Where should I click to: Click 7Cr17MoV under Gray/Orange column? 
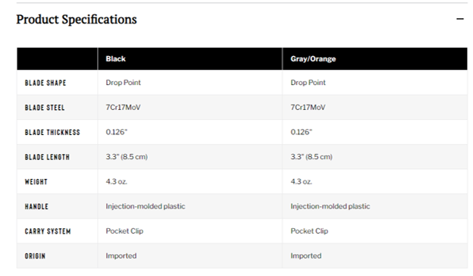[308, 108]
